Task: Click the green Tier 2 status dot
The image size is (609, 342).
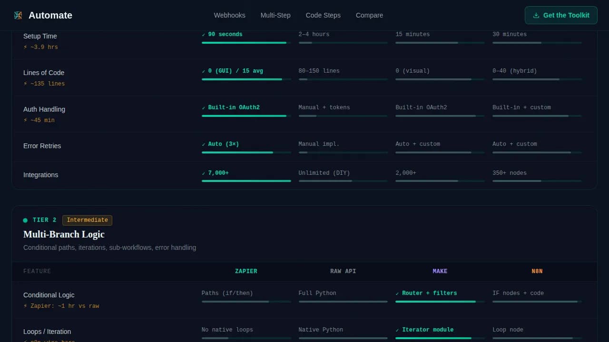Action: point(25,220)
